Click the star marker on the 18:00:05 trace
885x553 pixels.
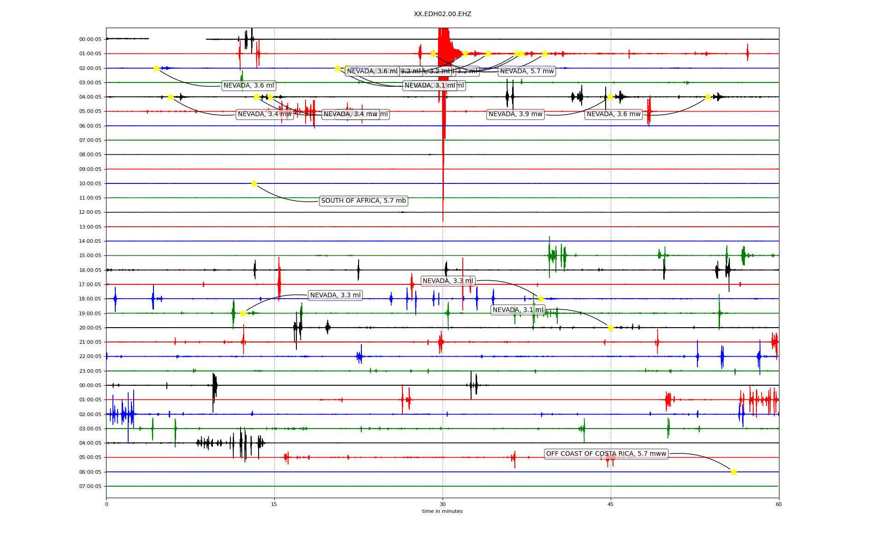541,299
